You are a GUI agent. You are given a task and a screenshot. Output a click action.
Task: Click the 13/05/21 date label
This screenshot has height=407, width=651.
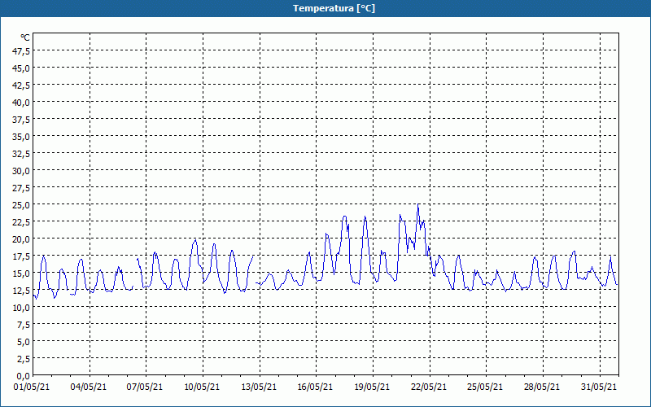259,387
